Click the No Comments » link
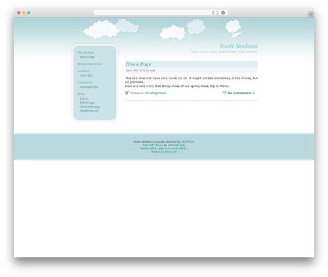 tap(241, 93)
